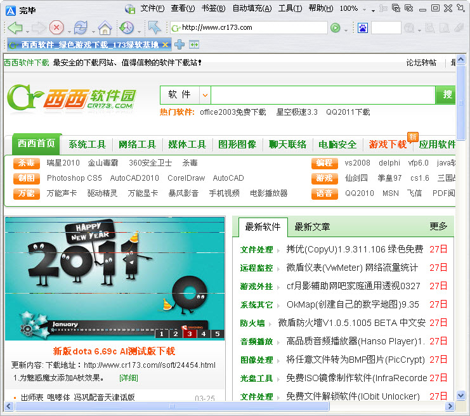This screenshot has height=416, width=470.
Task: Switch to the 最新文章 tab
Action: click(312, 226)
